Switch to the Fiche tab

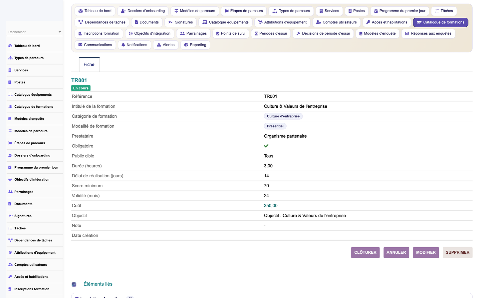(89, 64)
